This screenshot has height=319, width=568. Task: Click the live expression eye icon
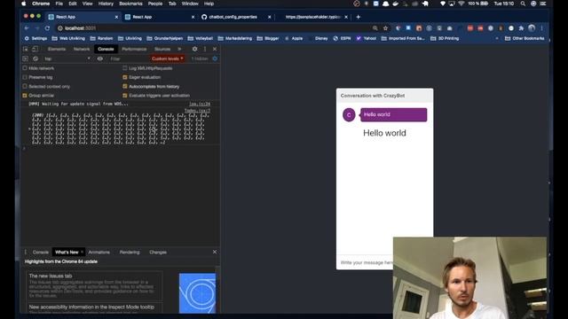100,58
